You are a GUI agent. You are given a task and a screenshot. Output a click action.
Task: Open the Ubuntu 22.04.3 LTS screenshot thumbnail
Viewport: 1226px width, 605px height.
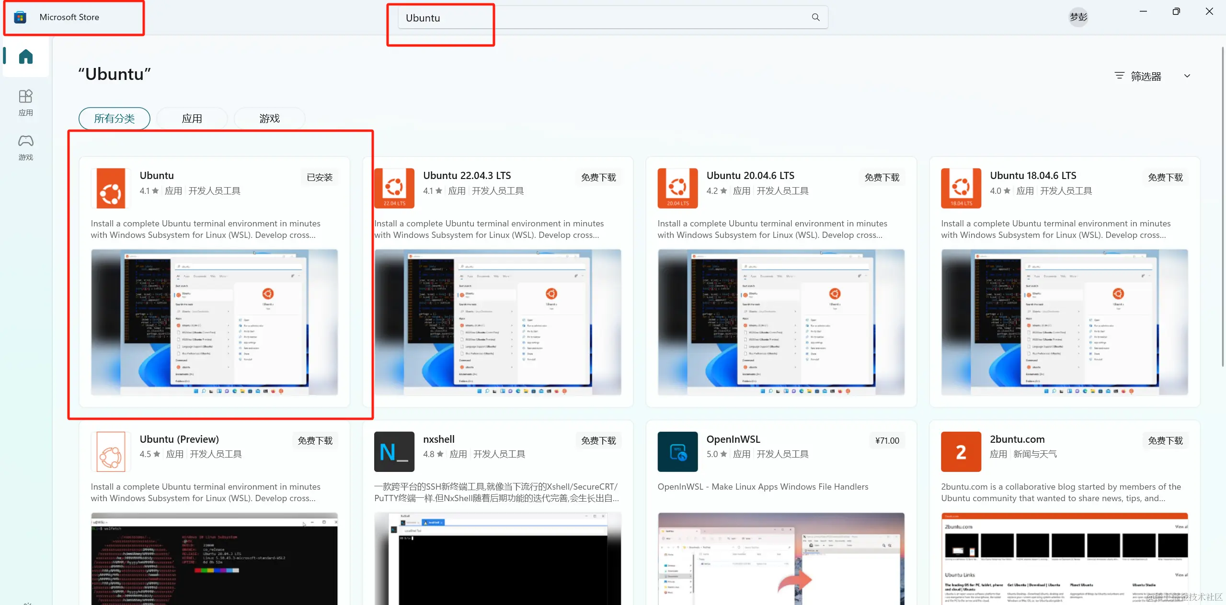click(498, 322)
